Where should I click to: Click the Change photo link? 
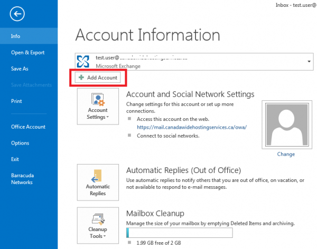pos(286,154)
